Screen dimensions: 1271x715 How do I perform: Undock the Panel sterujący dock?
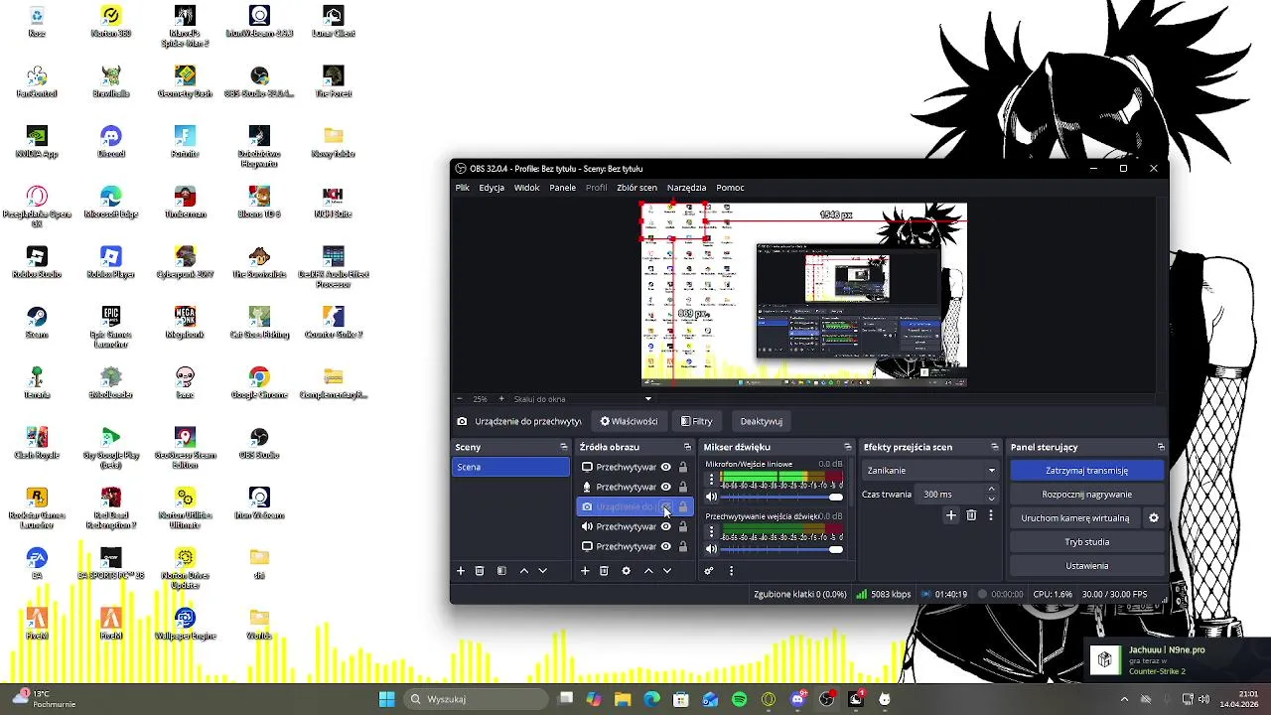(1161, 447)
